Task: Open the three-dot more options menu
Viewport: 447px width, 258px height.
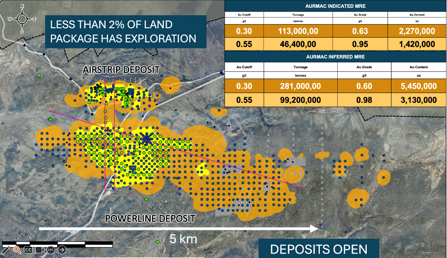Action: (x=51, y=250)
